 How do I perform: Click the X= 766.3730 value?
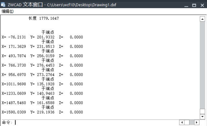[14, 65]
